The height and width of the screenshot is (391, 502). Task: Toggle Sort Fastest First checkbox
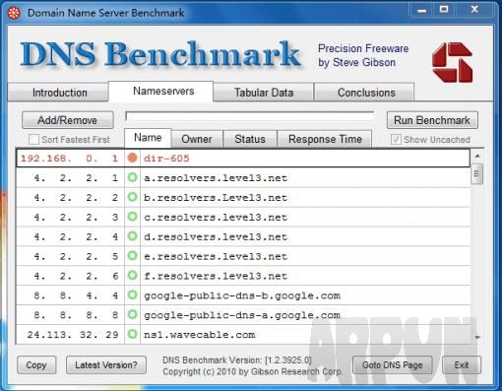tap(33, 139)
